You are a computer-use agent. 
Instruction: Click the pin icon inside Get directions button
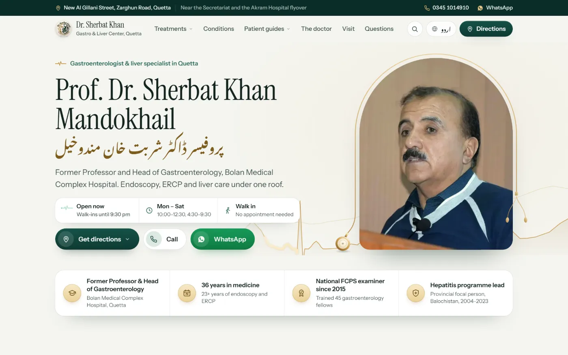click(66, 239)
